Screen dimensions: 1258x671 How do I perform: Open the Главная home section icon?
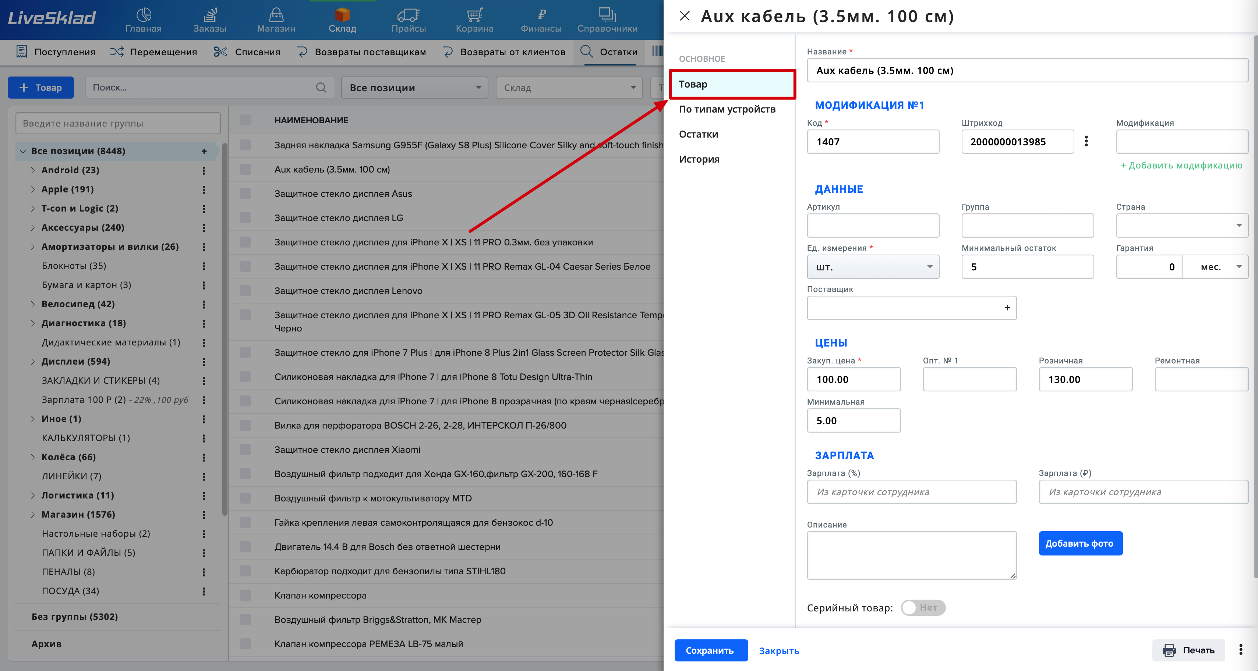pos(143,20)
